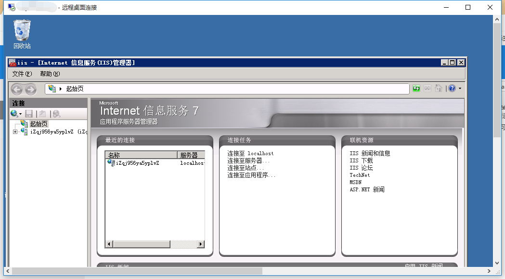Image resolution: width=505 pixels, height=279 pixels.
Task: Click the 起始页 address bar field
Action: pos(227,89)
